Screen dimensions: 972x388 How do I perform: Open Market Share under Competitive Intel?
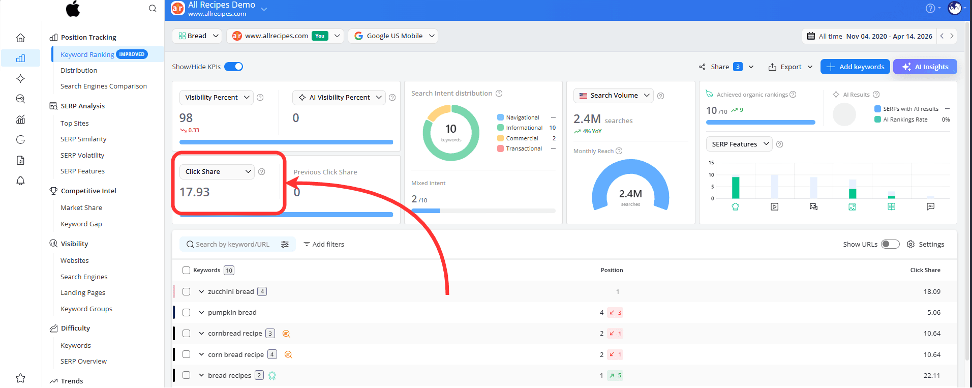pyautogui.click(x=81, y=207)
